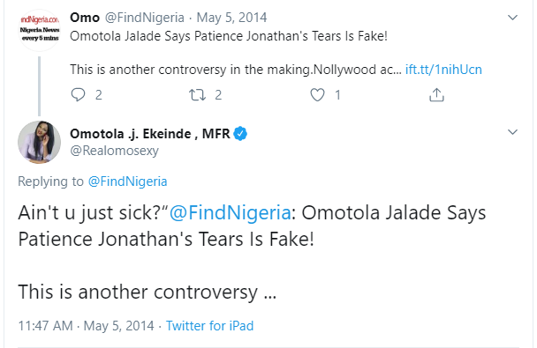Open the Twitter for iPad source link

[x=209, y=326]
